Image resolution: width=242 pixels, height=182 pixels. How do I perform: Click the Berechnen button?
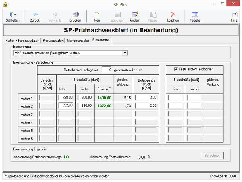tap(212, 156)
